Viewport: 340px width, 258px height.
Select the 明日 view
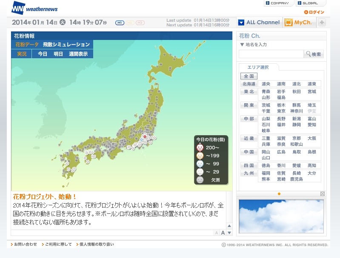58,54
